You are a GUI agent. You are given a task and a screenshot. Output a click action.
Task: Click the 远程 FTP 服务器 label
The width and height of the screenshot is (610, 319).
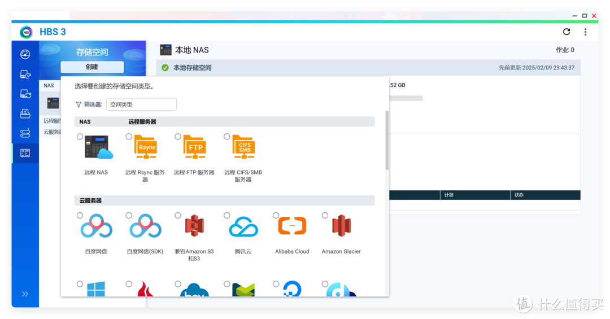pyautogui.click(x=194, y=173)
